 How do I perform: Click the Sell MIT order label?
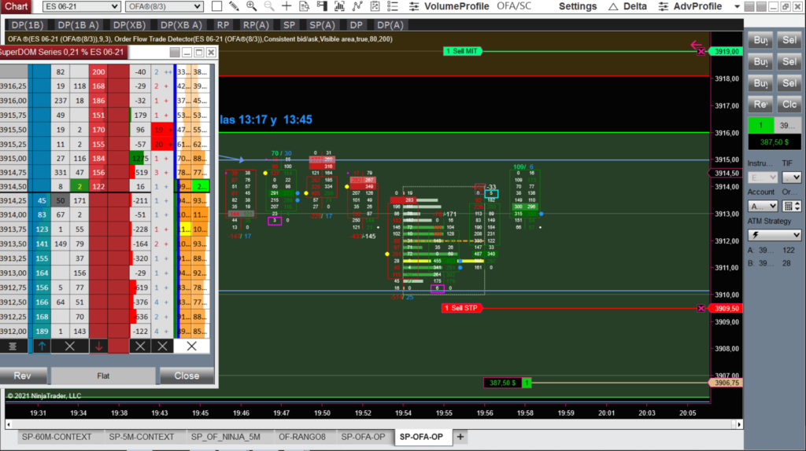pyautogui.click(x=461, y=51)
